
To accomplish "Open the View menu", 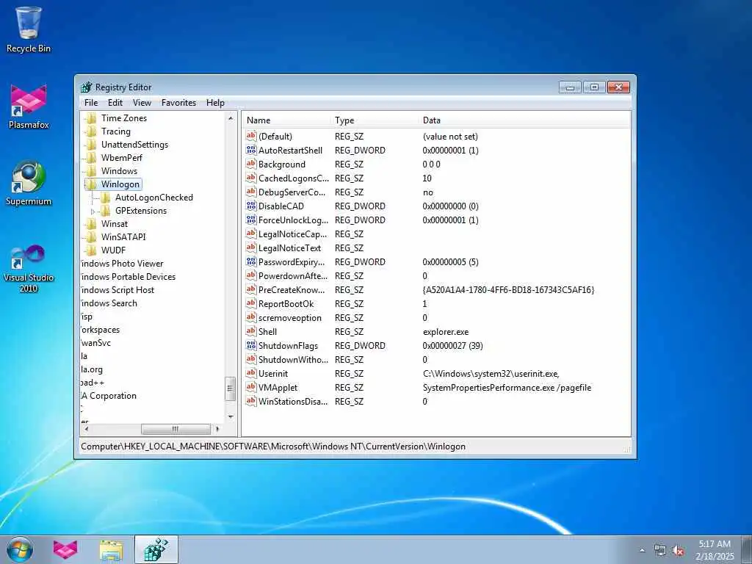I will click(142, 103).
